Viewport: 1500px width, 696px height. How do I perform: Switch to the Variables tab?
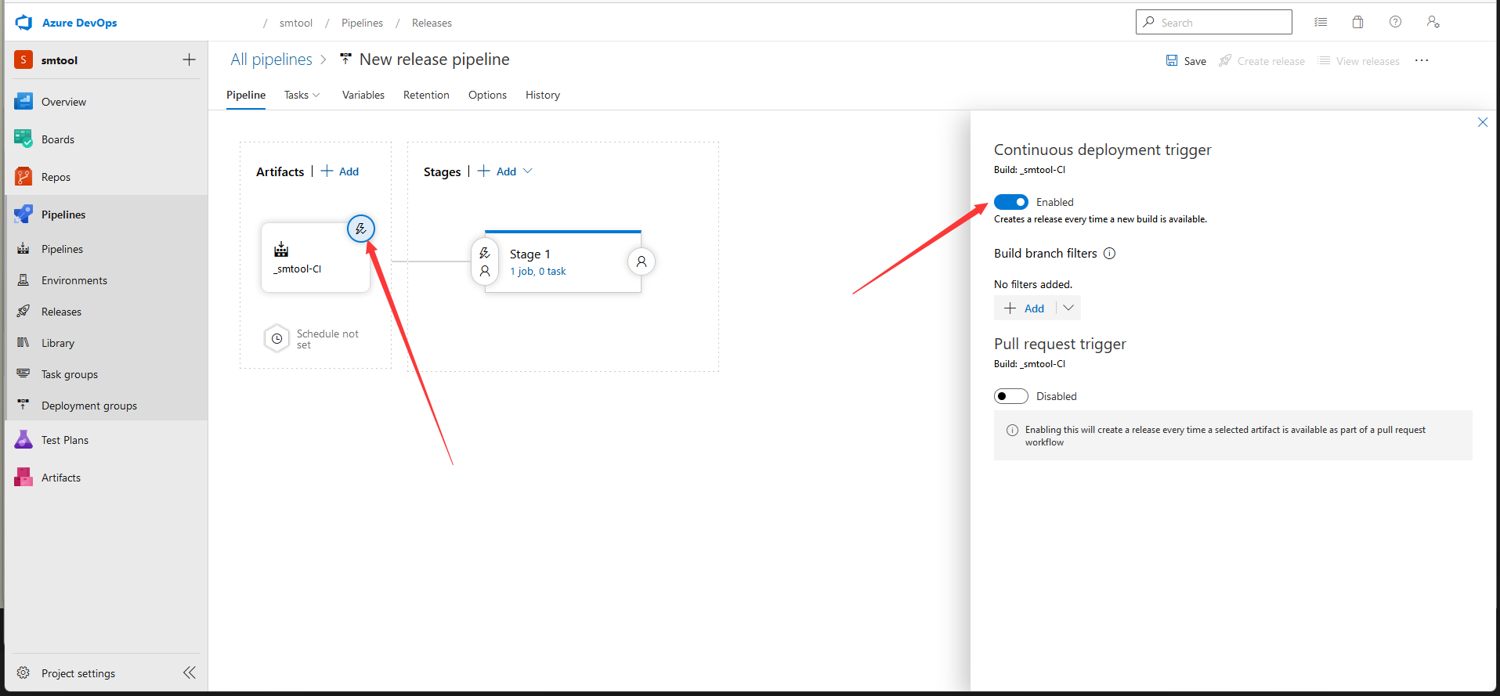tap(363, 95)
